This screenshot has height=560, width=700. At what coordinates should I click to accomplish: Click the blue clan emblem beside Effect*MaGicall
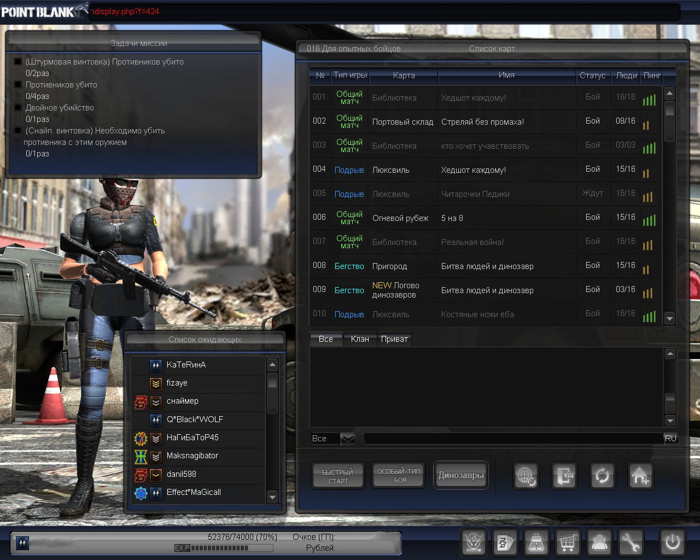[141, 493]
